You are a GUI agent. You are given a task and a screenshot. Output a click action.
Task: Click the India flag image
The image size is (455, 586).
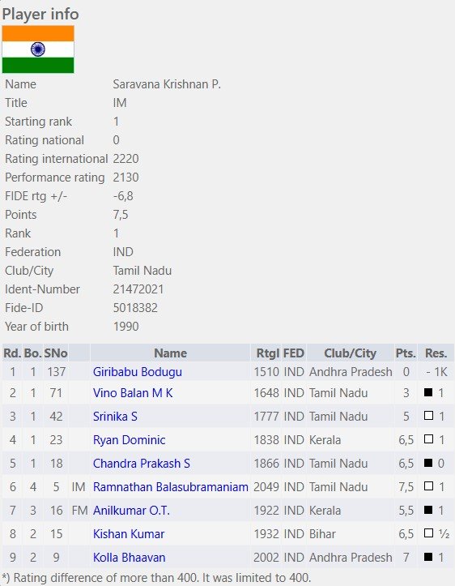[38, 49]
